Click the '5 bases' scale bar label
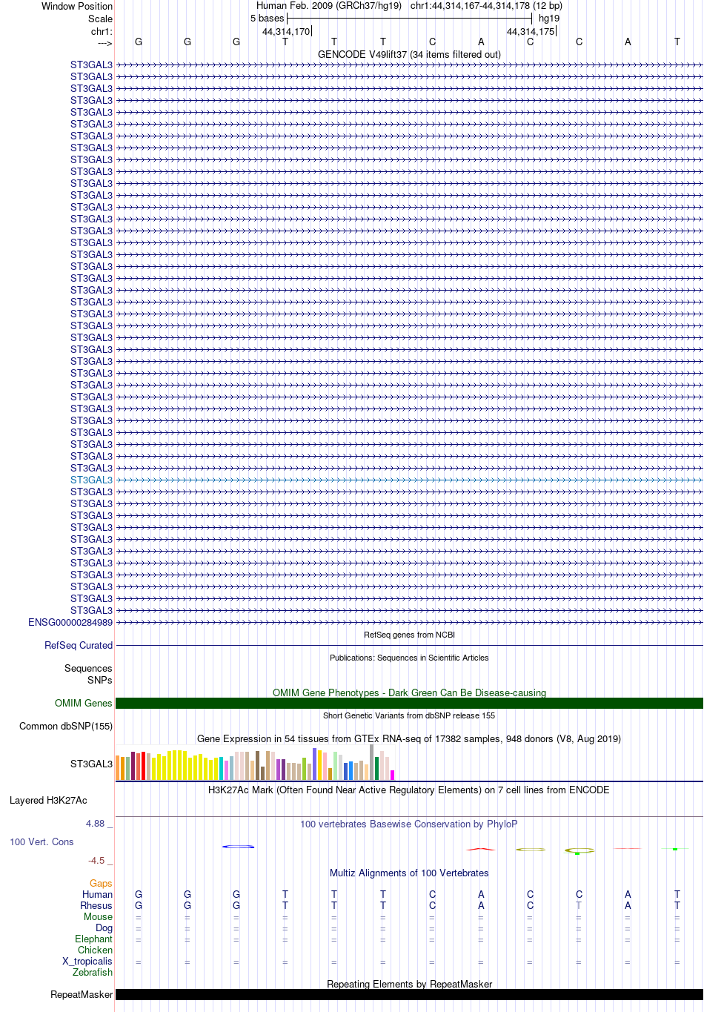Screen dimensions: 704x1012 tap(267, 18)
